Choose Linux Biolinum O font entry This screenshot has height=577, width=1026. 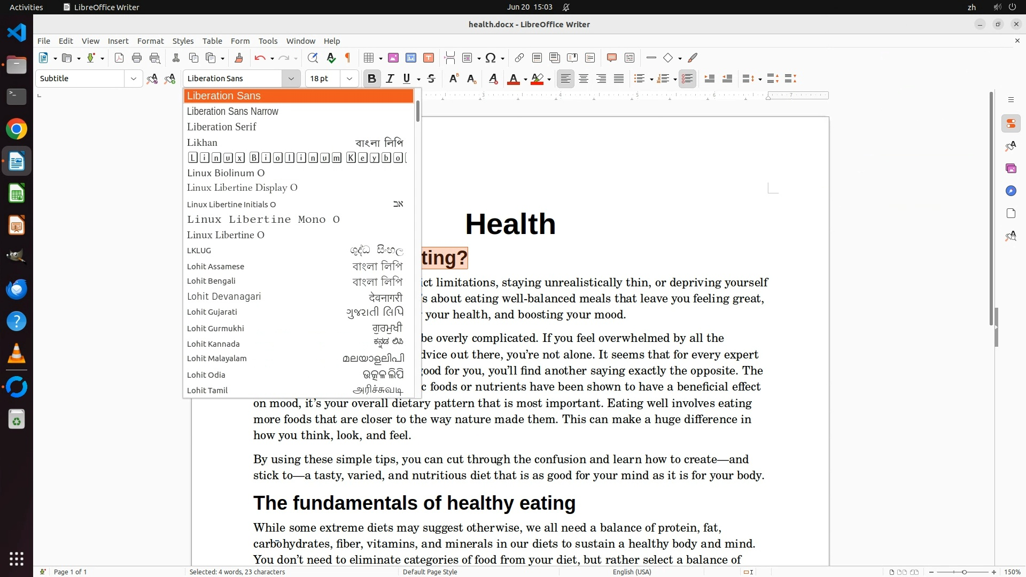pyautogui.click(x=226, y=173)
